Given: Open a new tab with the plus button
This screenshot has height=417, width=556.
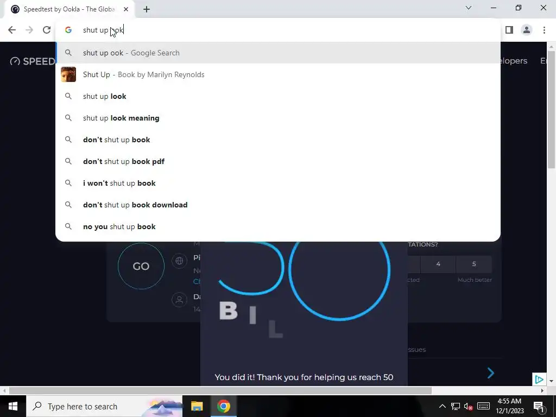Looking at the screenshot, I should 147,9.
